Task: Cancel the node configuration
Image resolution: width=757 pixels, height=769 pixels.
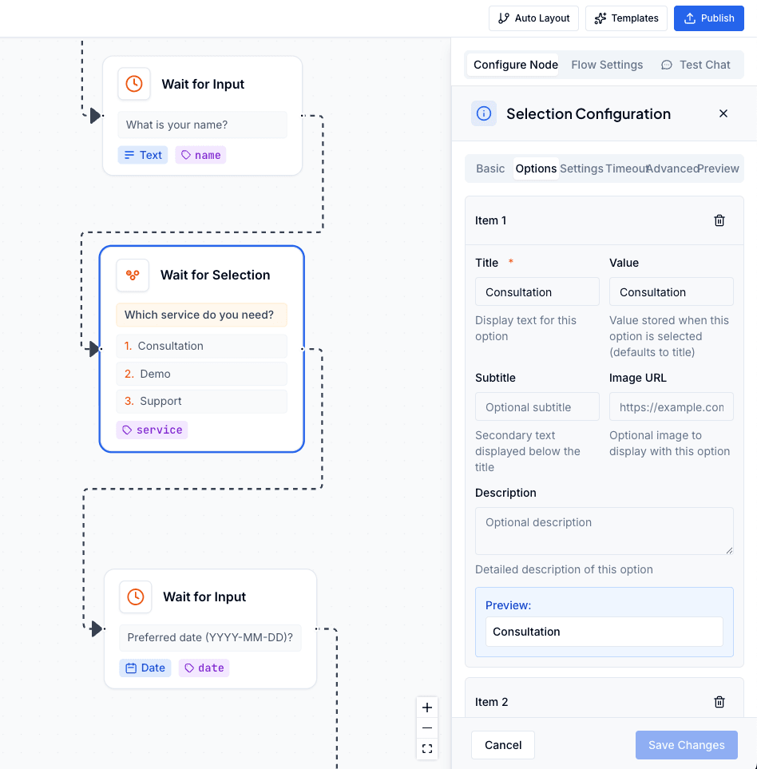Action: click(x=502, y=744)
